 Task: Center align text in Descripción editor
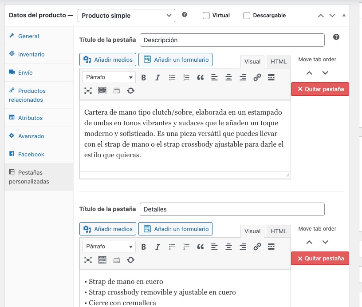(x=228, y=77)
